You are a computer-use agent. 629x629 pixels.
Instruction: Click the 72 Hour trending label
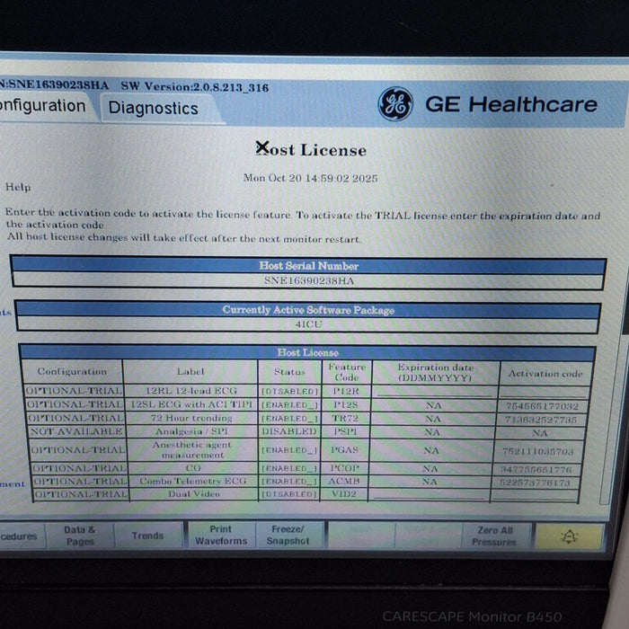pyautogui.click(x=191, y=418)
